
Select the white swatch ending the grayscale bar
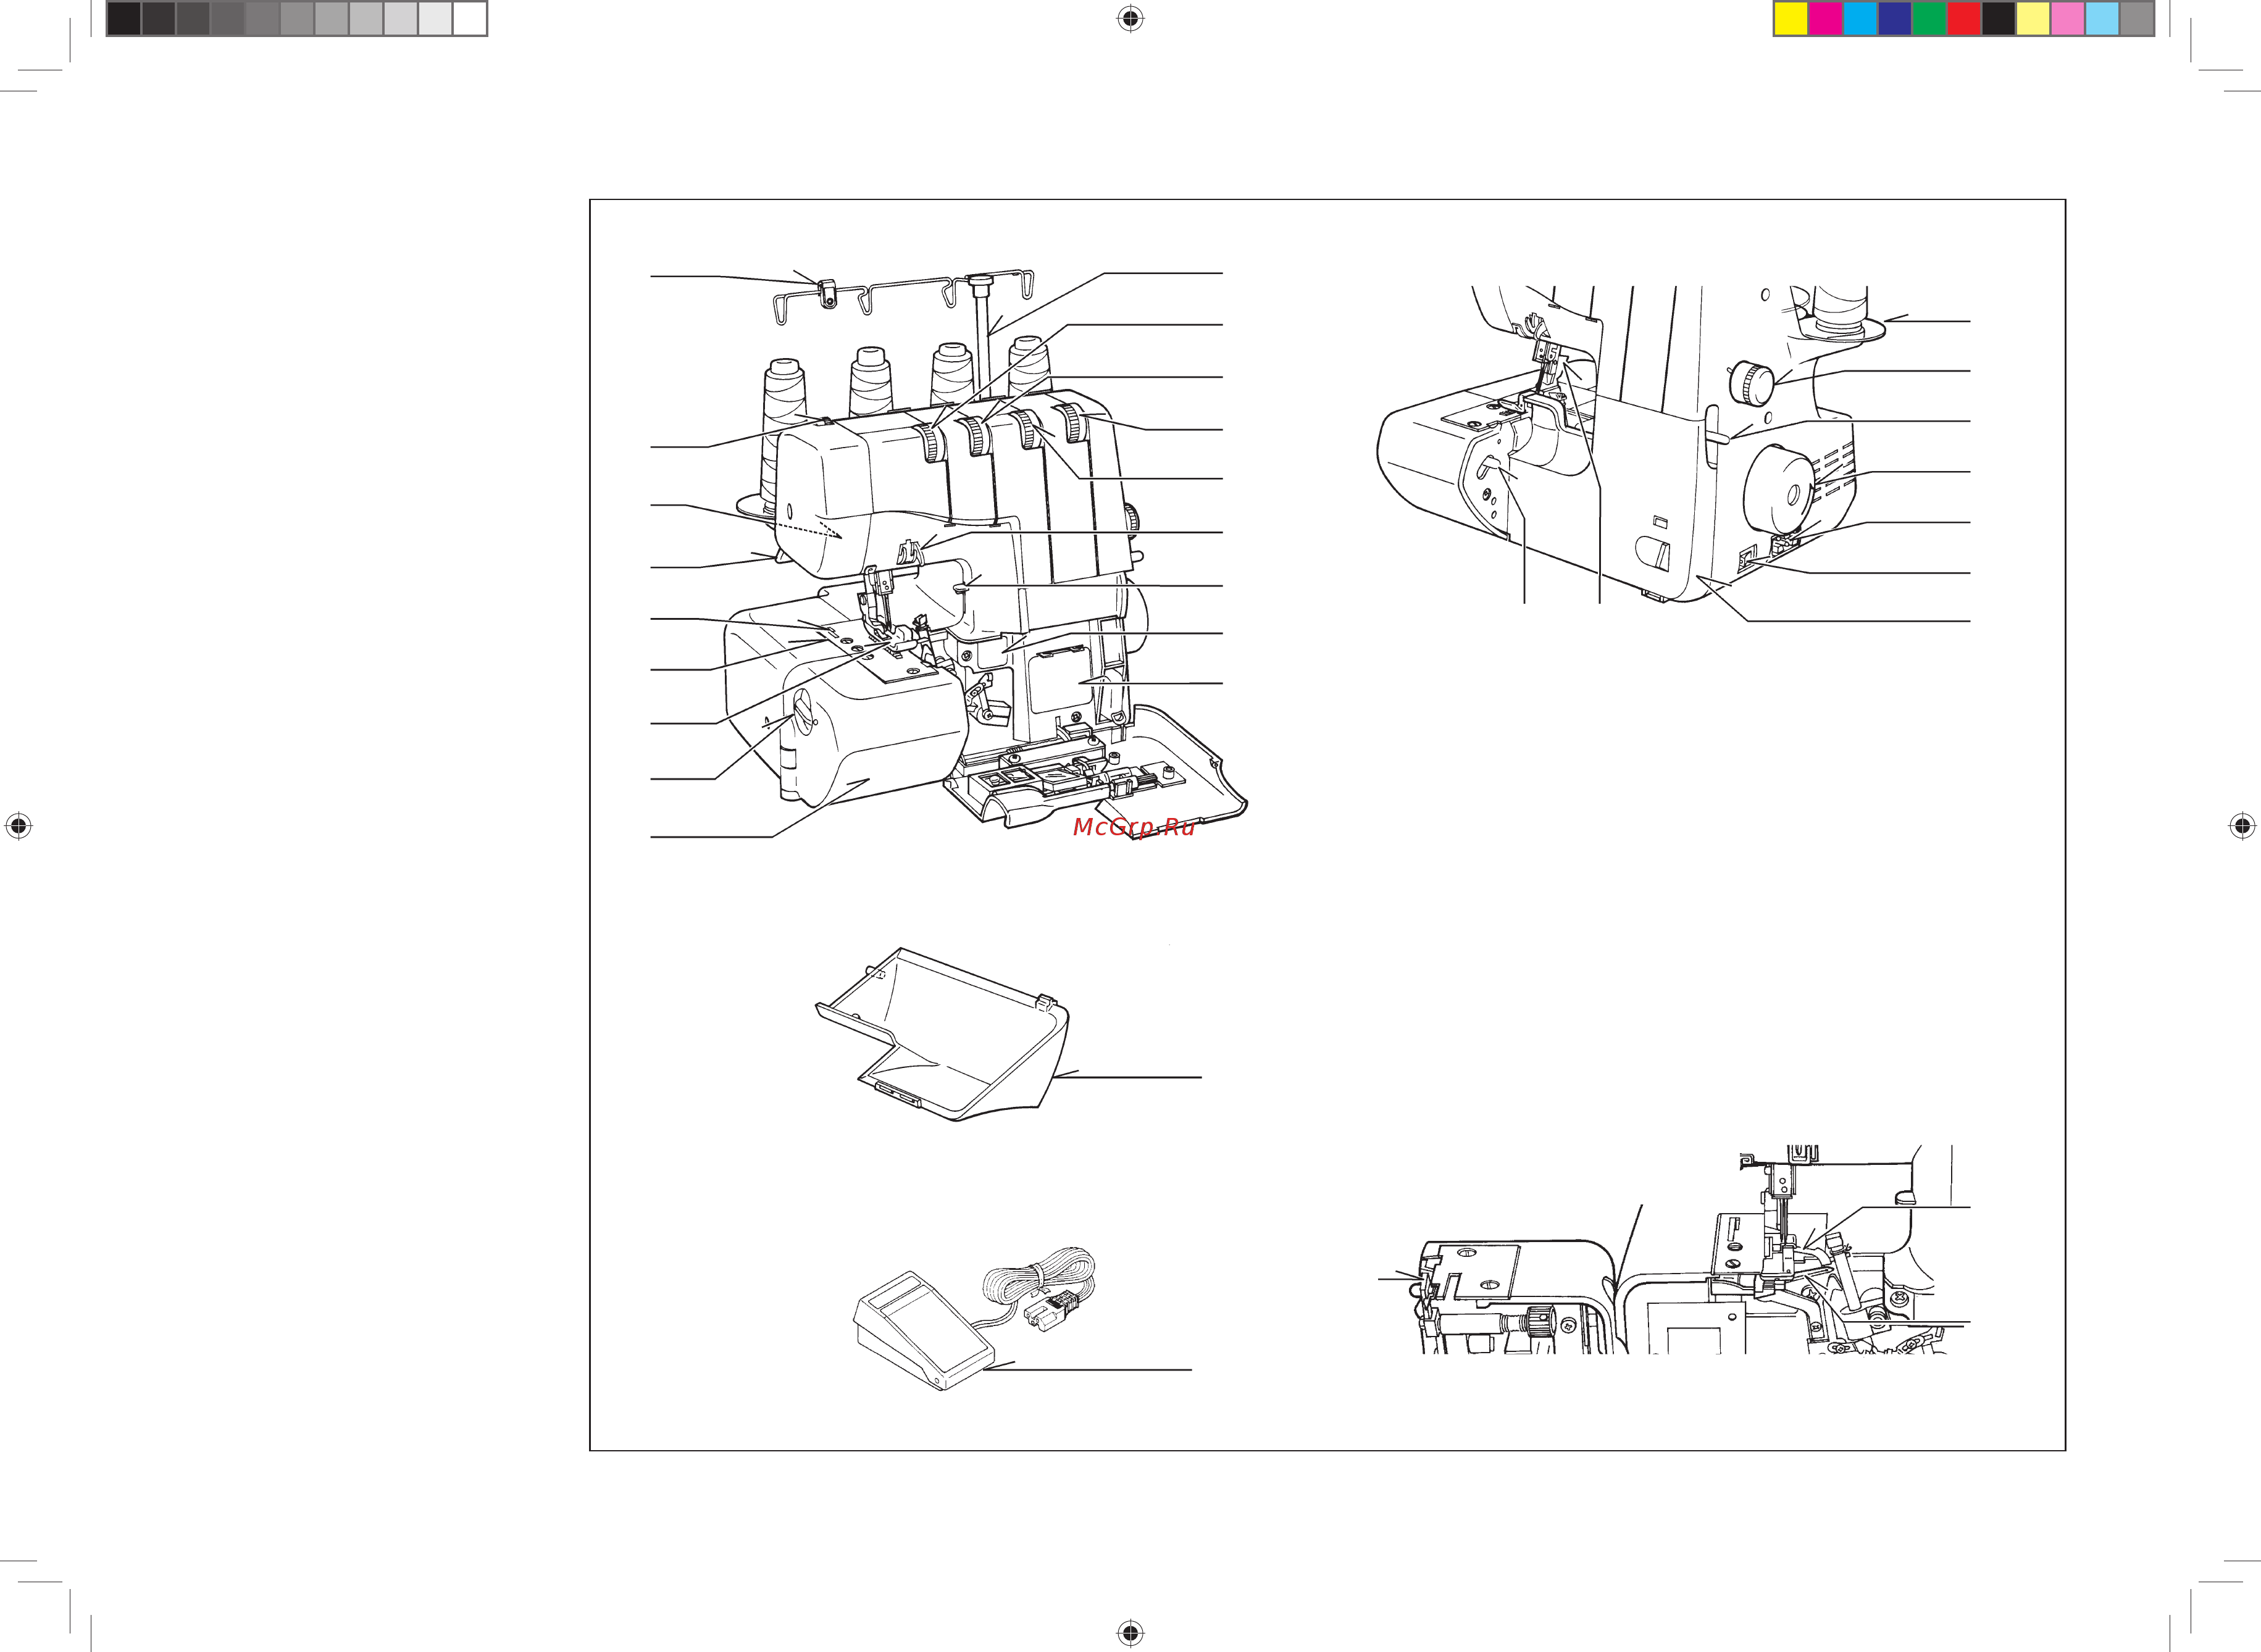[469, 19]
